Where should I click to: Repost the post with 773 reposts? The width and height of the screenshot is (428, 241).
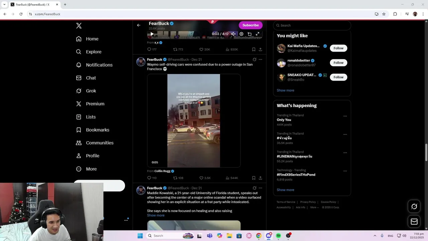[x=178, y=50]
